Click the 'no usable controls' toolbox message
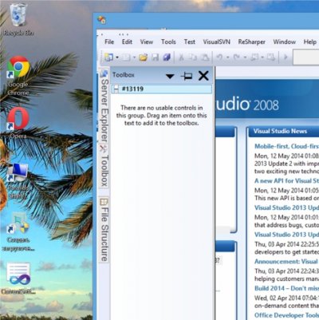The height and width of the screenshot is (320, 319). point(161,116)
